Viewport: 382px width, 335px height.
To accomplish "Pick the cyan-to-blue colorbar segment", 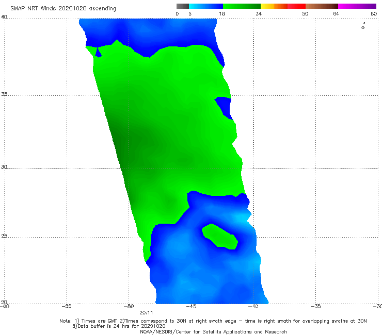I will 206,6.
